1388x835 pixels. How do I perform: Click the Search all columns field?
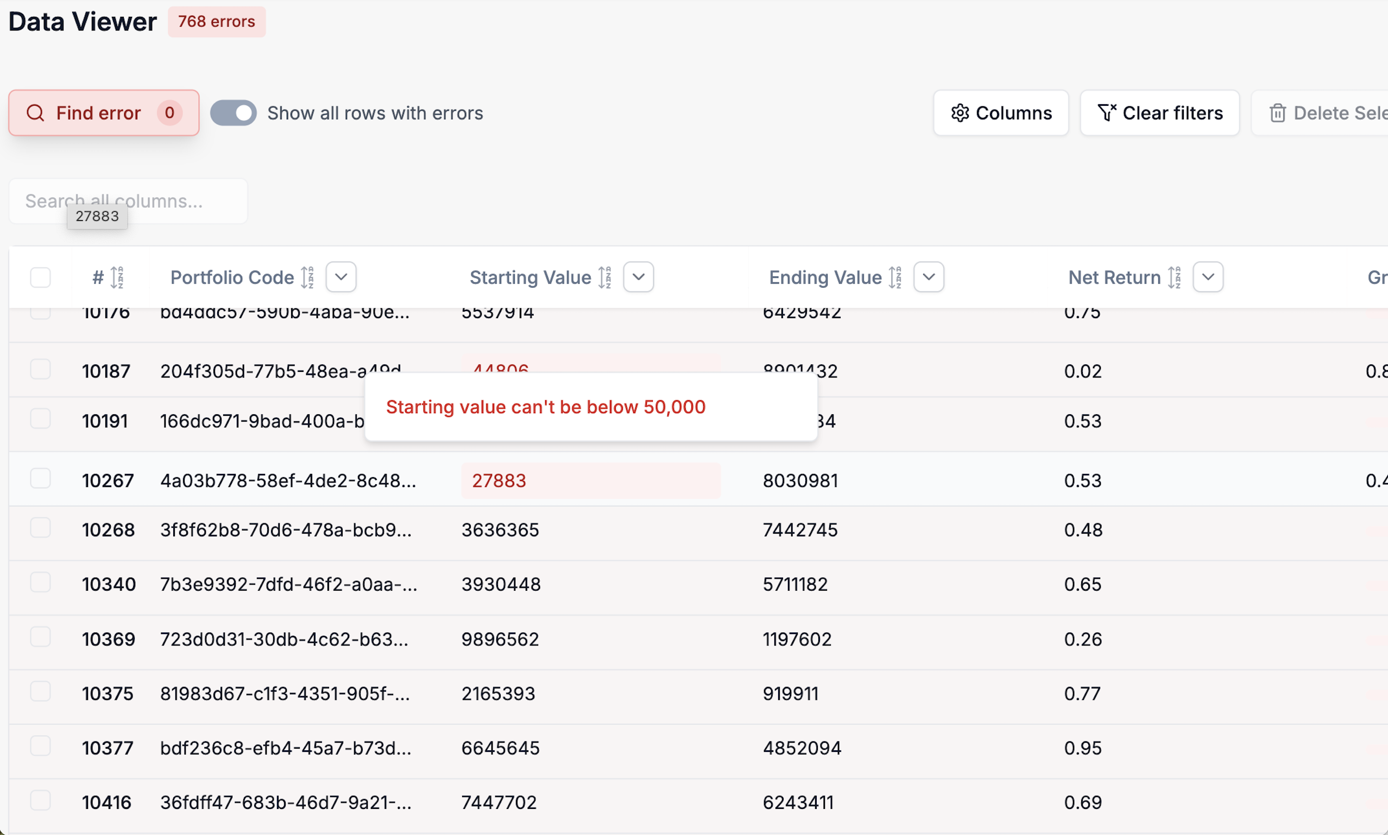128,201
